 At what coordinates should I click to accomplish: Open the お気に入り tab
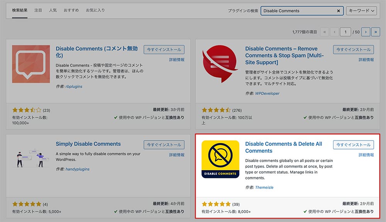[x=95, y=10]
